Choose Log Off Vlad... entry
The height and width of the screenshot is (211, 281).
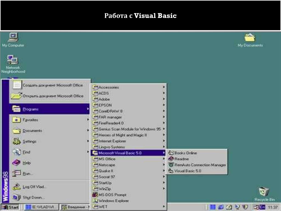(49, 187)
